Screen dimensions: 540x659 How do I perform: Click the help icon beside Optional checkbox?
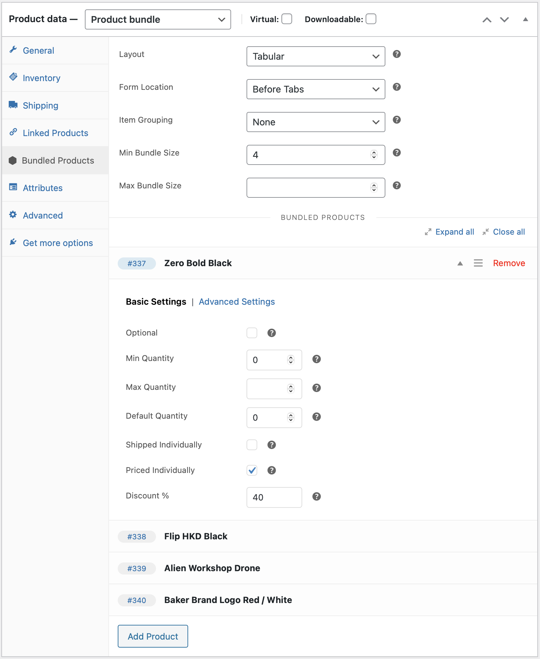point(272,333)
